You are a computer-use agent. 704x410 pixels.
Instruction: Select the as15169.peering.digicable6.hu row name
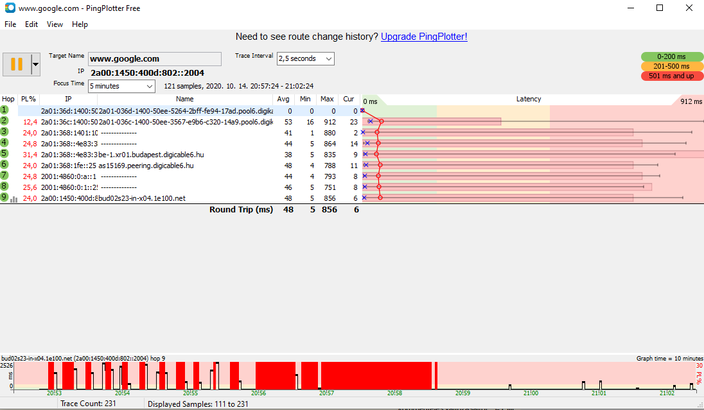(146, 166)
